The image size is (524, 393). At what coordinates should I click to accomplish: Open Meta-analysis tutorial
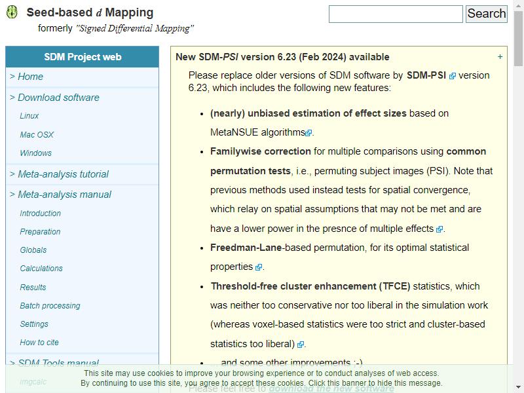point(63,174)
